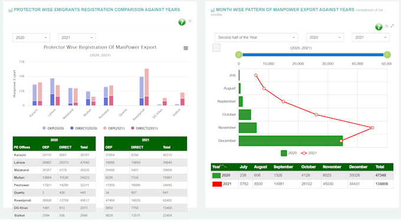Close the Month Wise Pattern panel
Image resolution: width=401 pixels, height=223 pixels.
[387, 26]
